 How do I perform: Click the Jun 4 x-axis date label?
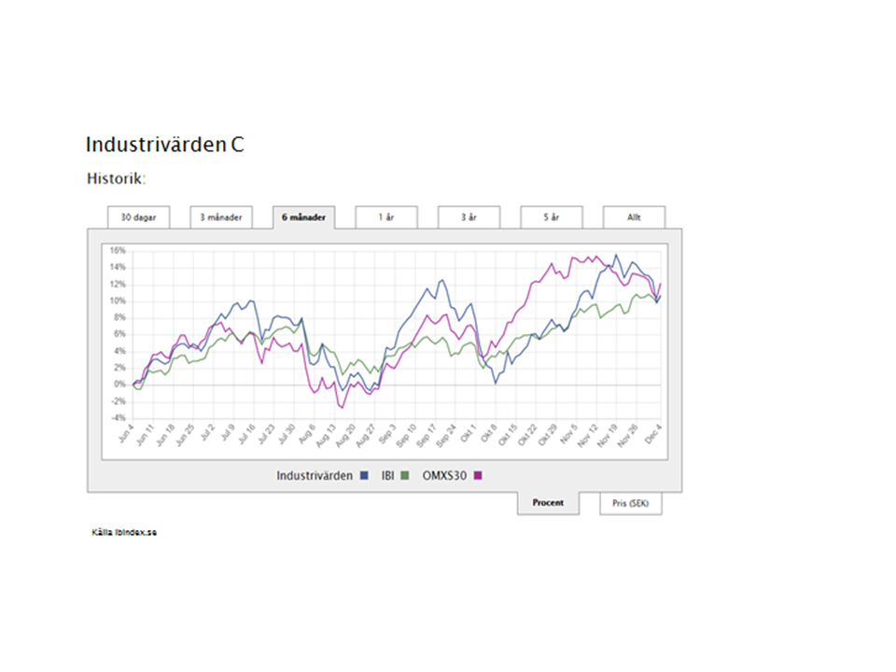click(126, 434)
